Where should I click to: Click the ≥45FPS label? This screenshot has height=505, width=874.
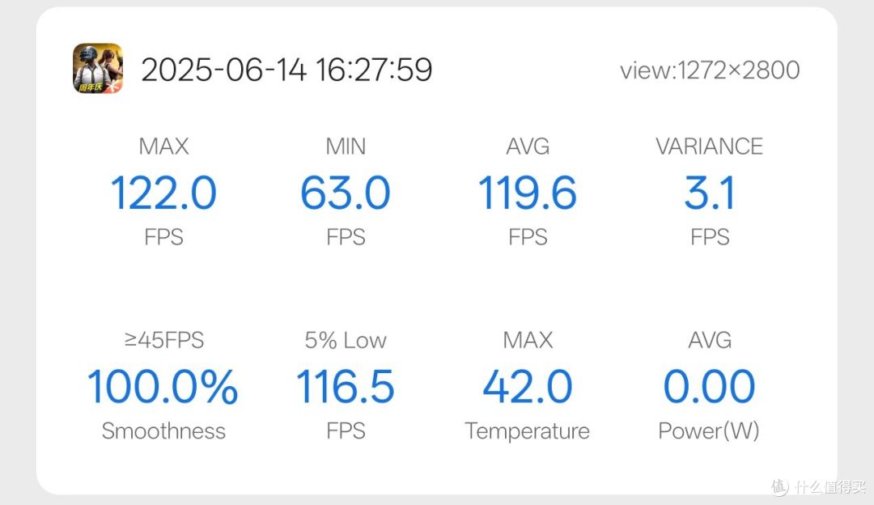[x=163, y=340]
